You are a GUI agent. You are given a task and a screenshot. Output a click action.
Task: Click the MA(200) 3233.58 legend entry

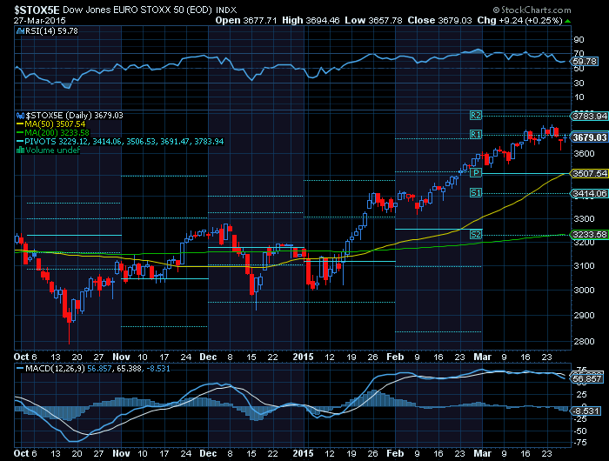click(57, 133)
